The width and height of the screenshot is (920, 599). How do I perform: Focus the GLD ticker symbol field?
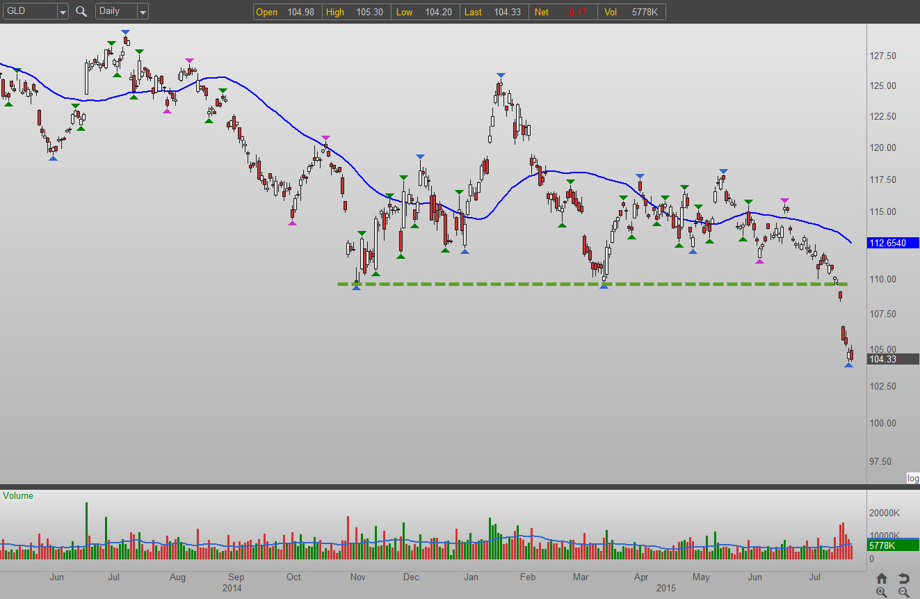29,12
